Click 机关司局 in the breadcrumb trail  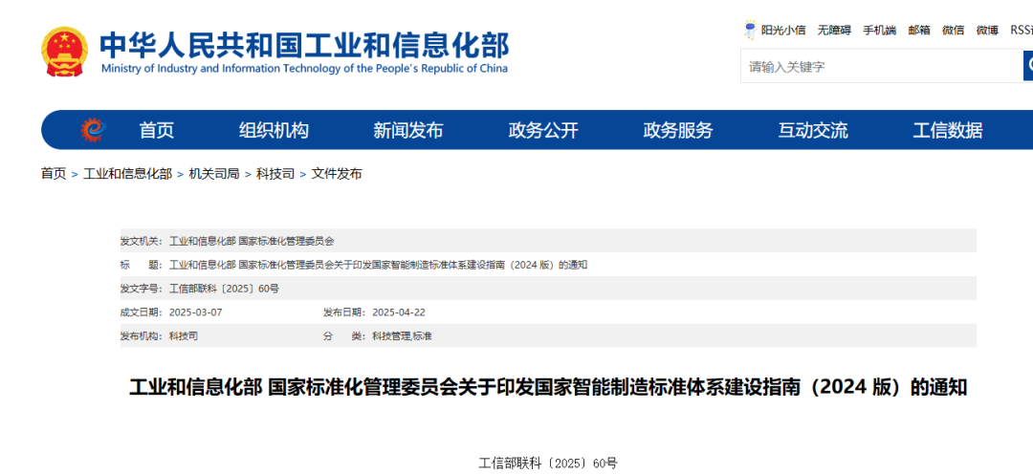(214, 174)
